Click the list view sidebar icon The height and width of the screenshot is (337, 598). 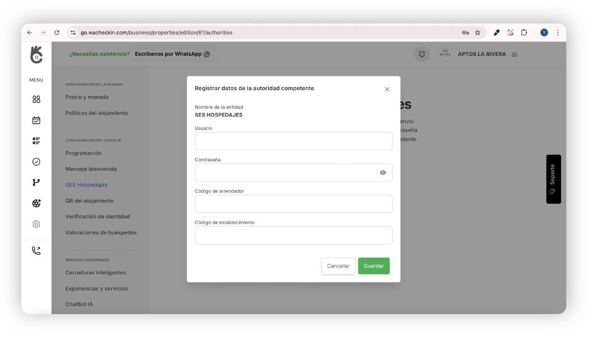click(36, 141)
